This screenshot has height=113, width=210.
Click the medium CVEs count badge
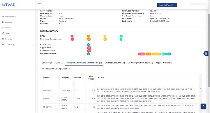click(x=105, y=36)
